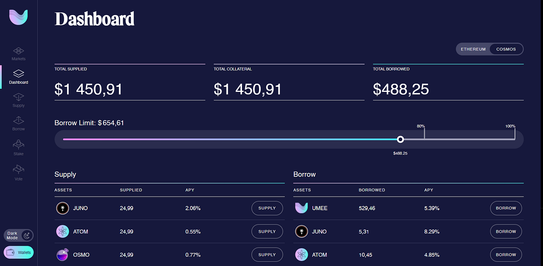Click Supply button for JUNO
543x266 pixels.
[267, 208]
